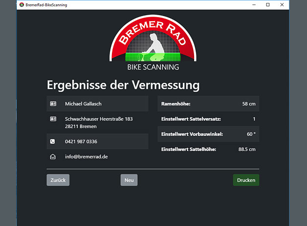Viewport: 307px width, 226px height.
Task: Click the Sattelversatz value 1
Action: click(254, 119)
